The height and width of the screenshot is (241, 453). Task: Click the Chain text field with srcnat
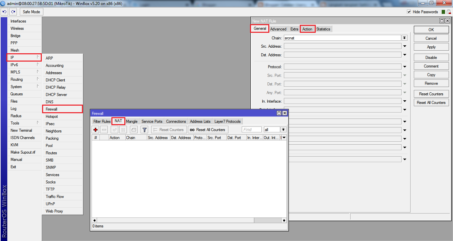coord(343,38)
